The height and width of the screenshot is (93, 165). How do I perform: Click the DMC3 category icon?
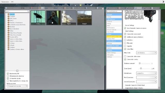point(9,20)
